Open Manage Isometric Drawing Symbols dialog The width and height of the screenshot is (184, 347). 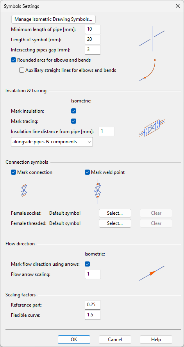(54, 19)
